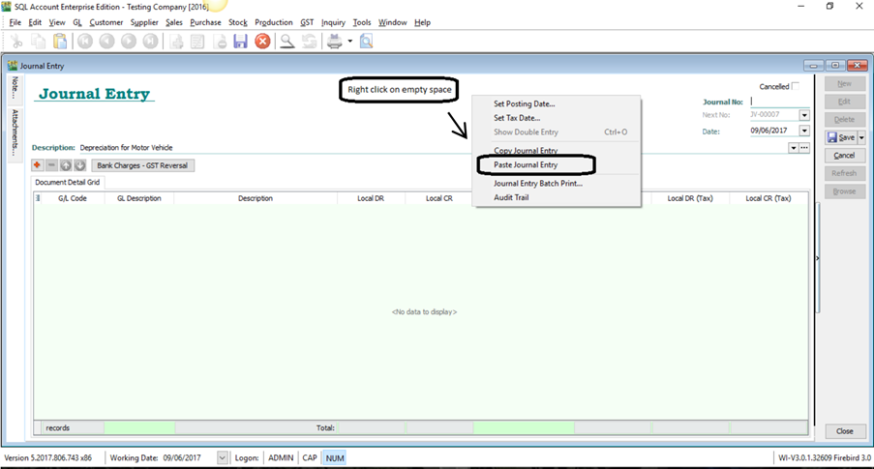Add a detail row with red plus
874x469 pixels.
pyautogui.click(x=38, y=165)
